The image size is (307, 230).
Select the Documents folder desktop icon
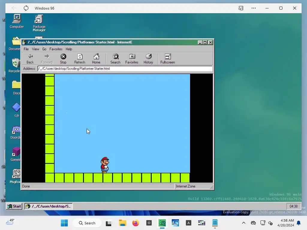15,44
